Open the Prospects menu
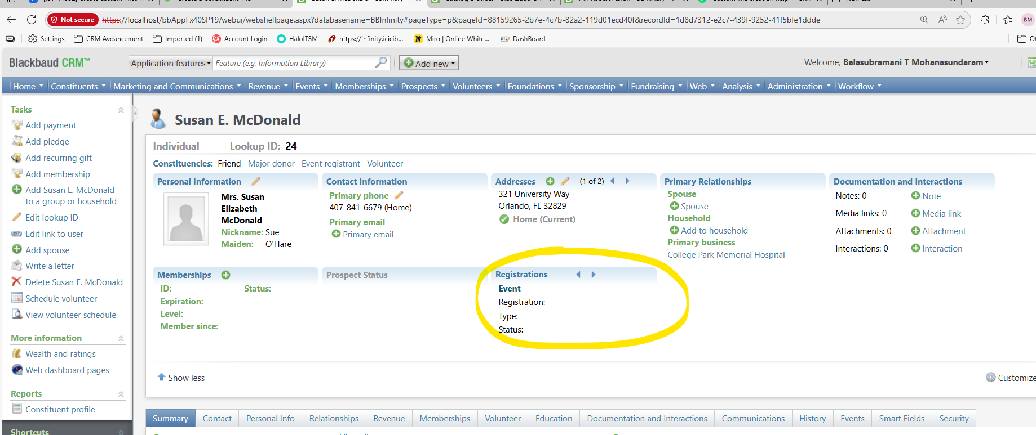The image size is (1036, 435). tap(423, 86)
